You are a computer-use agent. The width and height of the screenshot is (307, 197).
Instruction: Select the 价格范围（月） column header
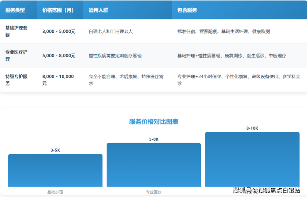(58, 10)
